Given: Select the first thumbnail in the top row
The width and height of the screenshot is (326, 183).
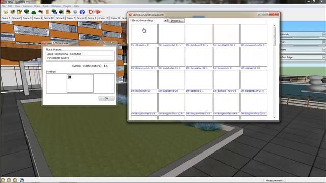Looking at the screenshot, I should [x=145, y=34].
